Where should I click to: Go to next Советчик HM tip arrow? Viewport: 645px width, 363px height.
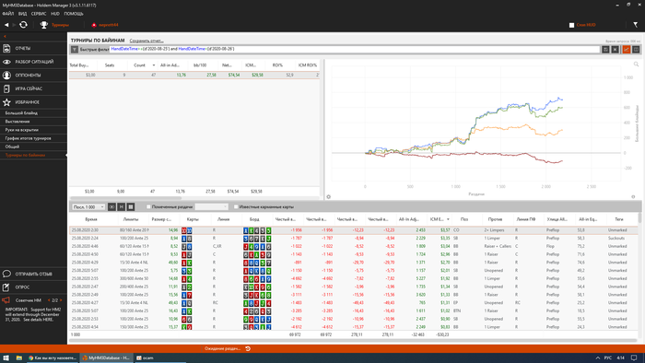tap(61, 300)
